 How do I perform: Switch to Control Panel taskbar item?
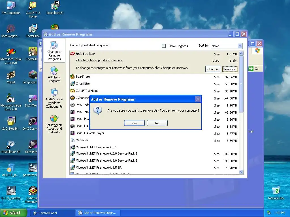point(52,213)
